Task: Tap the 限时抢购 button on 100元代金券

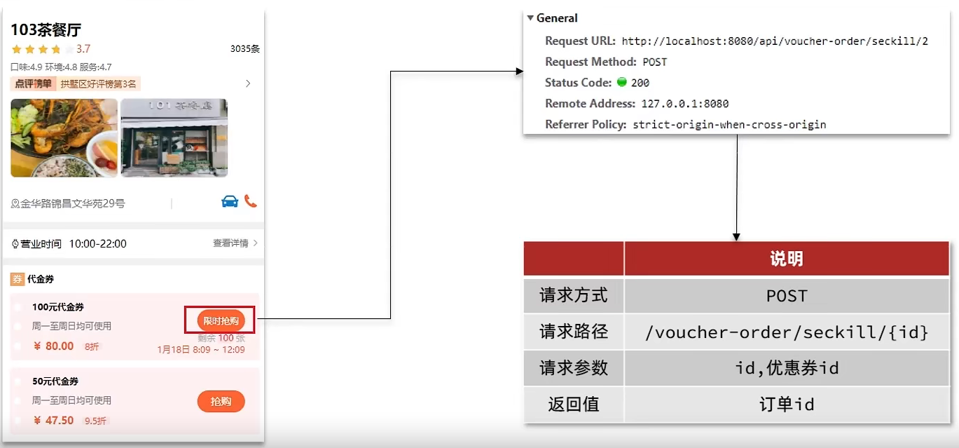Action: (x=221, y=320)
